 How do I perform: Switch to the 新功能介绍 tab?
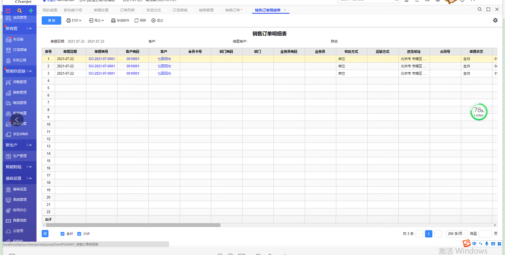click(73, 10)
